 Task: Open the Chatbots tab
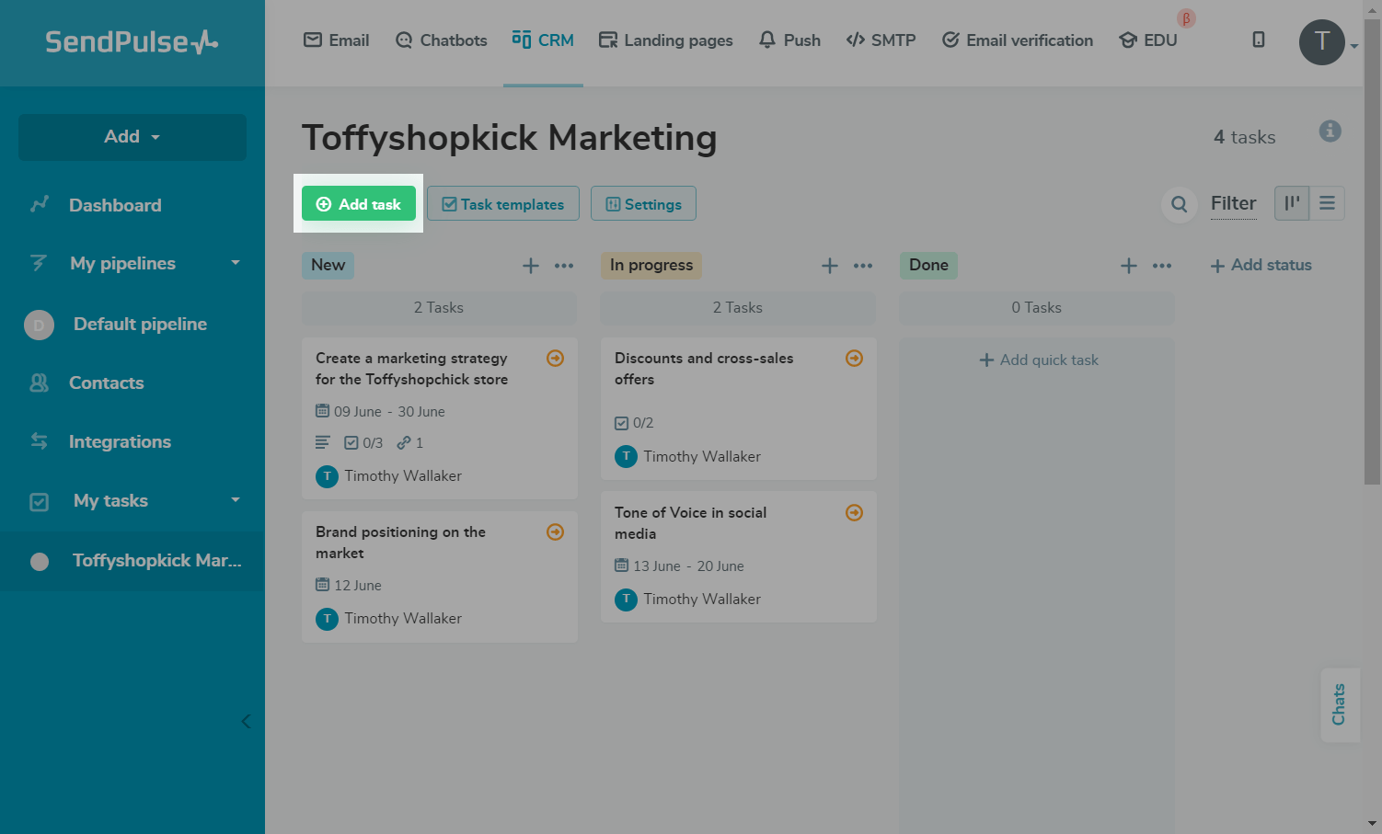[x=441, y=40]
